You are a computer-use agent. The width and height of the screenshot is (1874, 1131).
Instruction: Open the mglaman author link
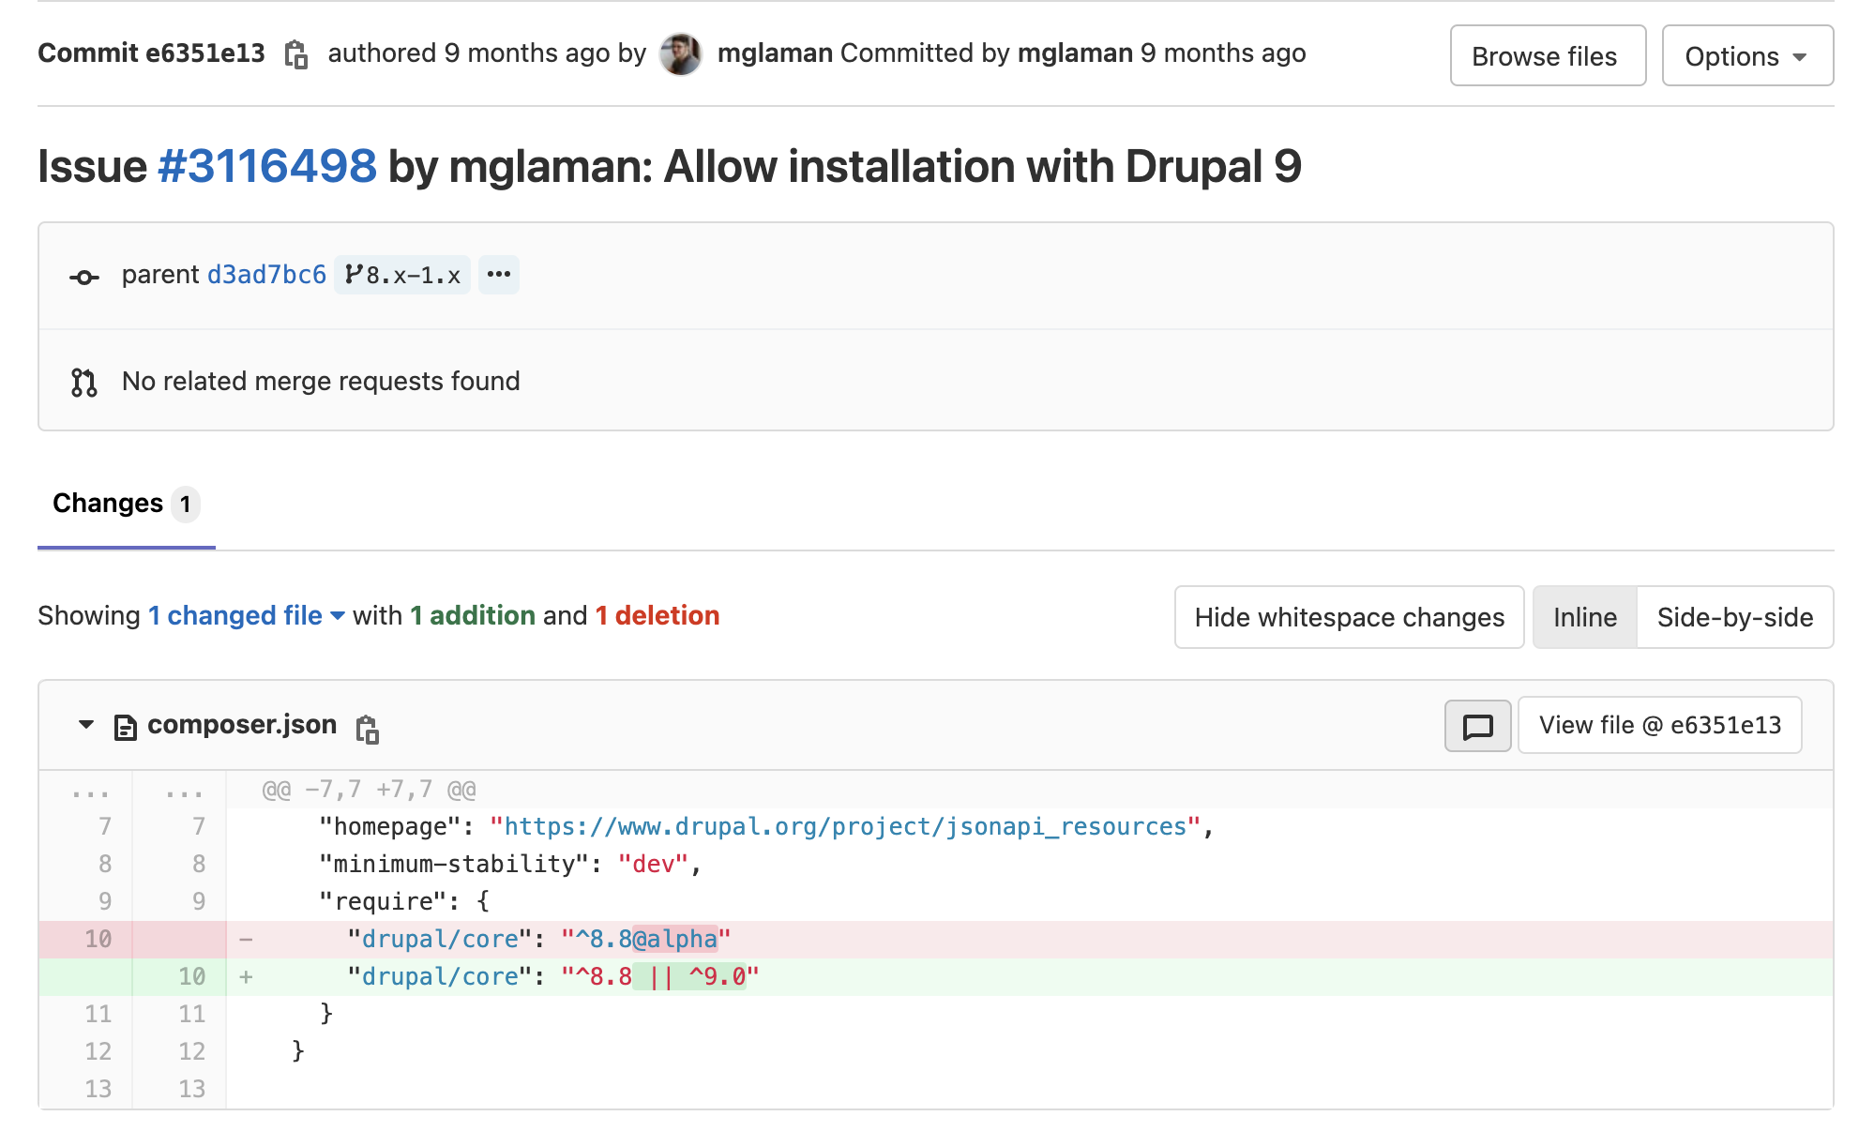click(x=775, y=53)
